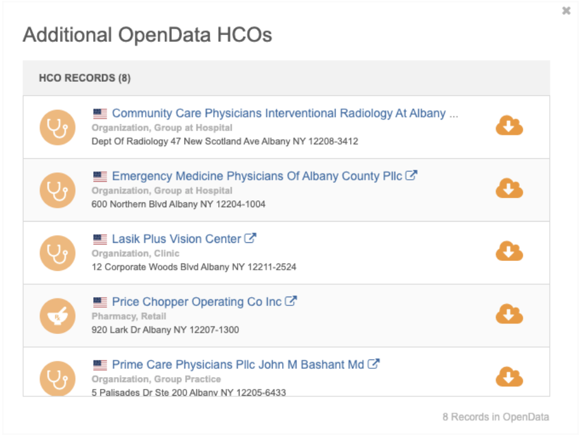Open Emergency Medicine Physicians Of Albany link
581x437 pixels.
click(x=256, y=176)
